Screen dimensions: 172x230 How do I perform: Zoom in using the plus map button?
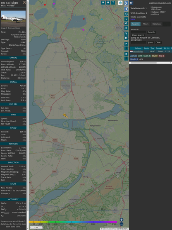pyautogui.click(x=122, y=220)
